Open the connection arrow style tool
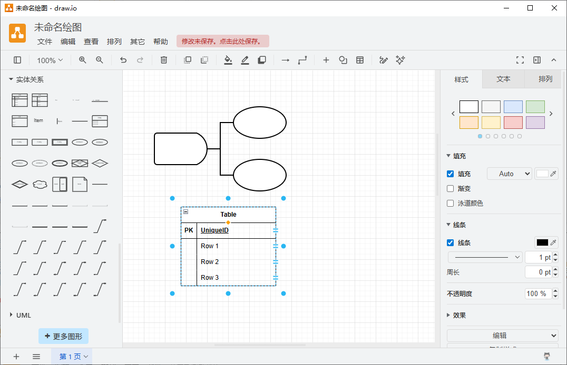 pyautogui.click(x=285, y=60)
